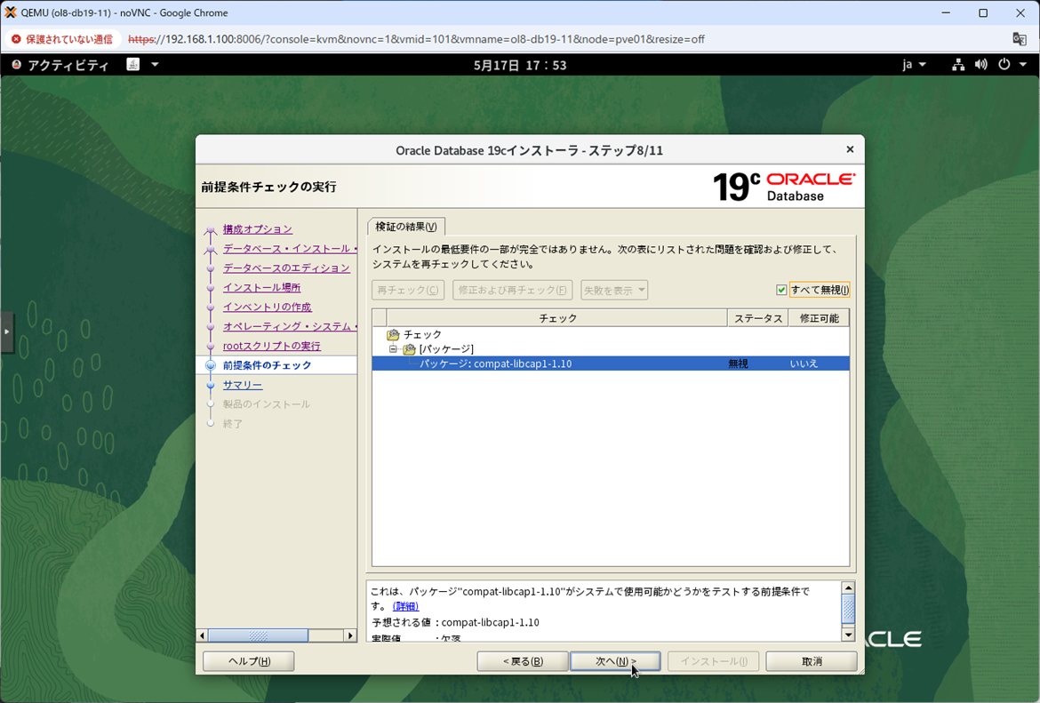Screen dimensions: 1040x703
Task: Click the 修正可能 column header
Action: coord(820,318)
